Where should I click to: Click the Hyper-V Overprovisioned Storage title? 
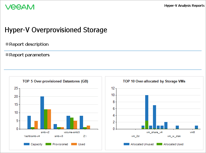[56, 30]
